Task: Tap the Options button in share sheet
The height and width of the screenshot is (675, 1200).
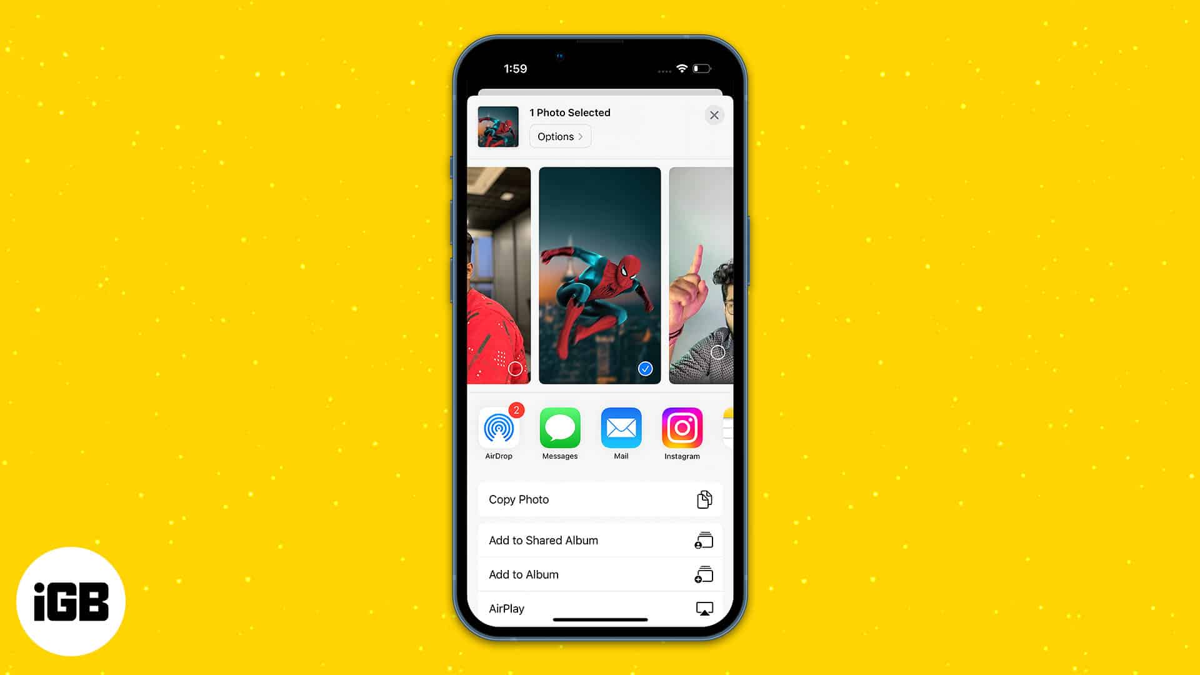Action: [559, 136]
